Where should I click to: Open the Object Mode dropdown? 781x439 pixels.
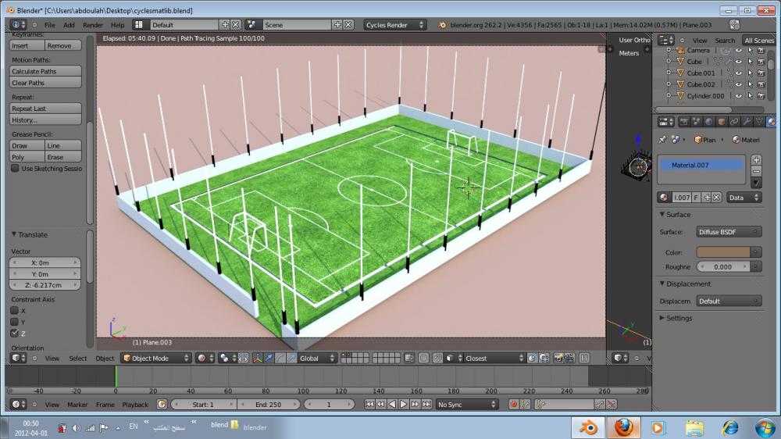[x=156, y=358]
